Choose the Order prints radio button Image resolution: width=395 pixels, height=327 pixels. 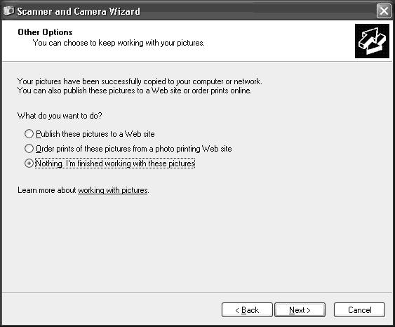(29, 149)
